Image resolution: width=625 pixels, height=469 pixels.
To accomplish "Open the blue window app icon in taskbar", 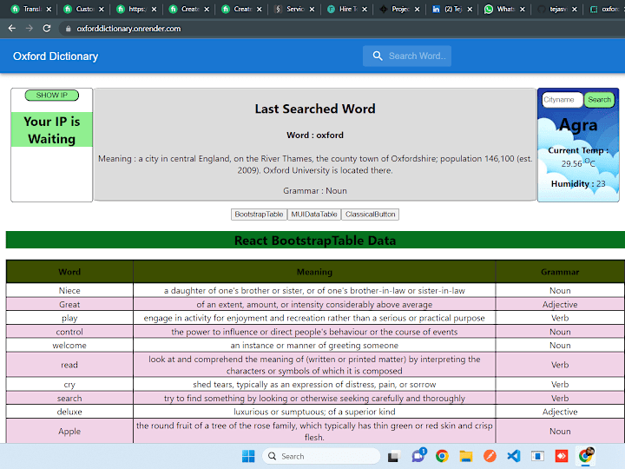I will [537, 456].
